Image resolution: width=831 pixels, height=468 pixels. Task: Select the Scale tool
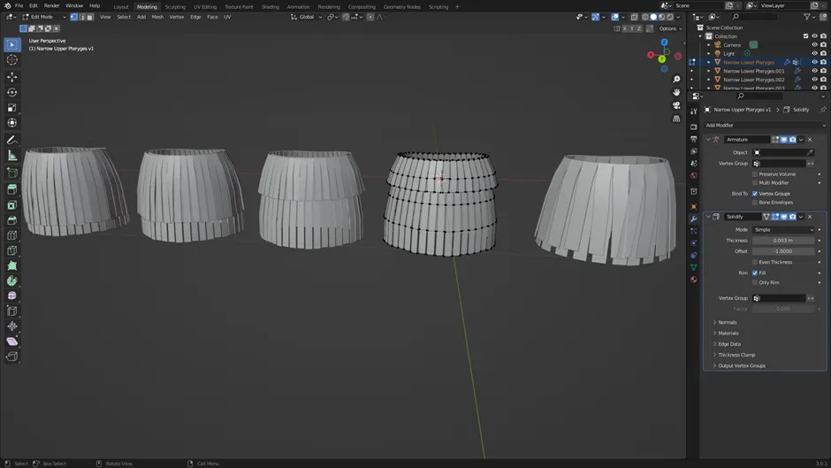click(11, 108)
